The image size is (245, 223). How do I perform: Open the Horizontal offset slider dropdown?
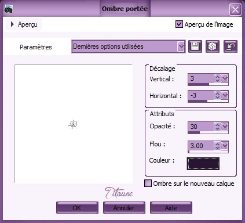[225, 95]
